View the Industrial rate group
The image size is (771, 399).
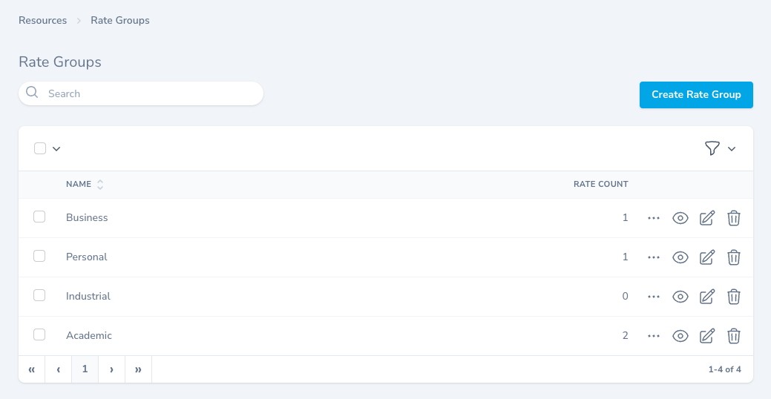(680, 297)
